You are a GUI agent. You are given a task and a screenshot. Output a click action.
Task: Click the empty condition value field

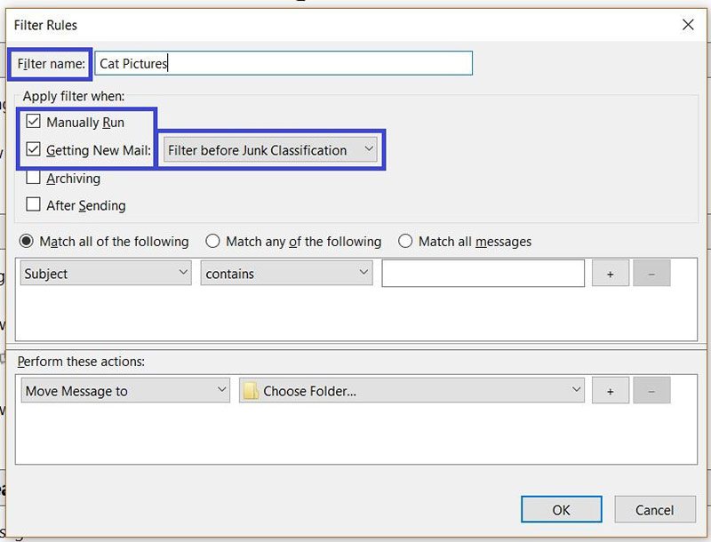(x=483, y=274)
